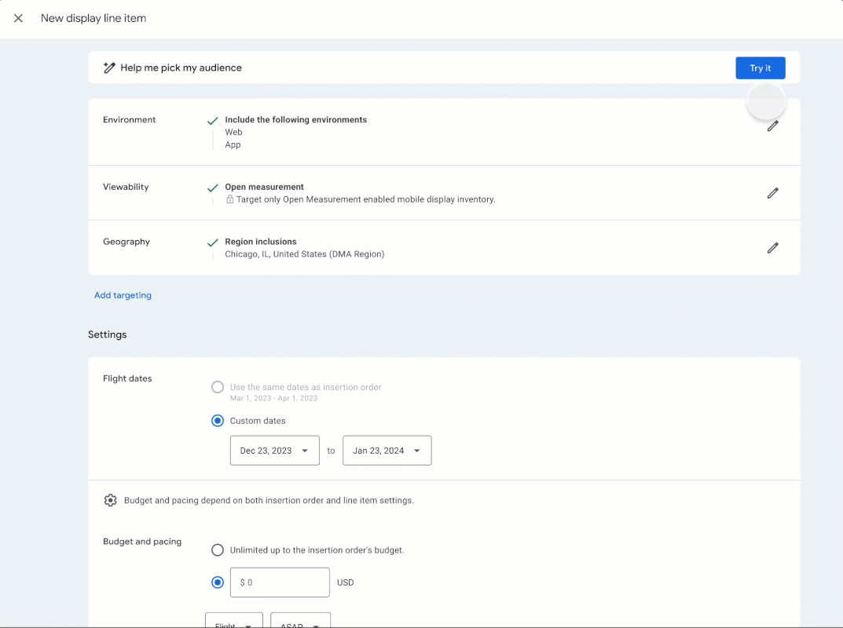Click the Help me pick my audience text
Image resolution: width=843 pixels, height=628 pixels.
coord(181,68)
